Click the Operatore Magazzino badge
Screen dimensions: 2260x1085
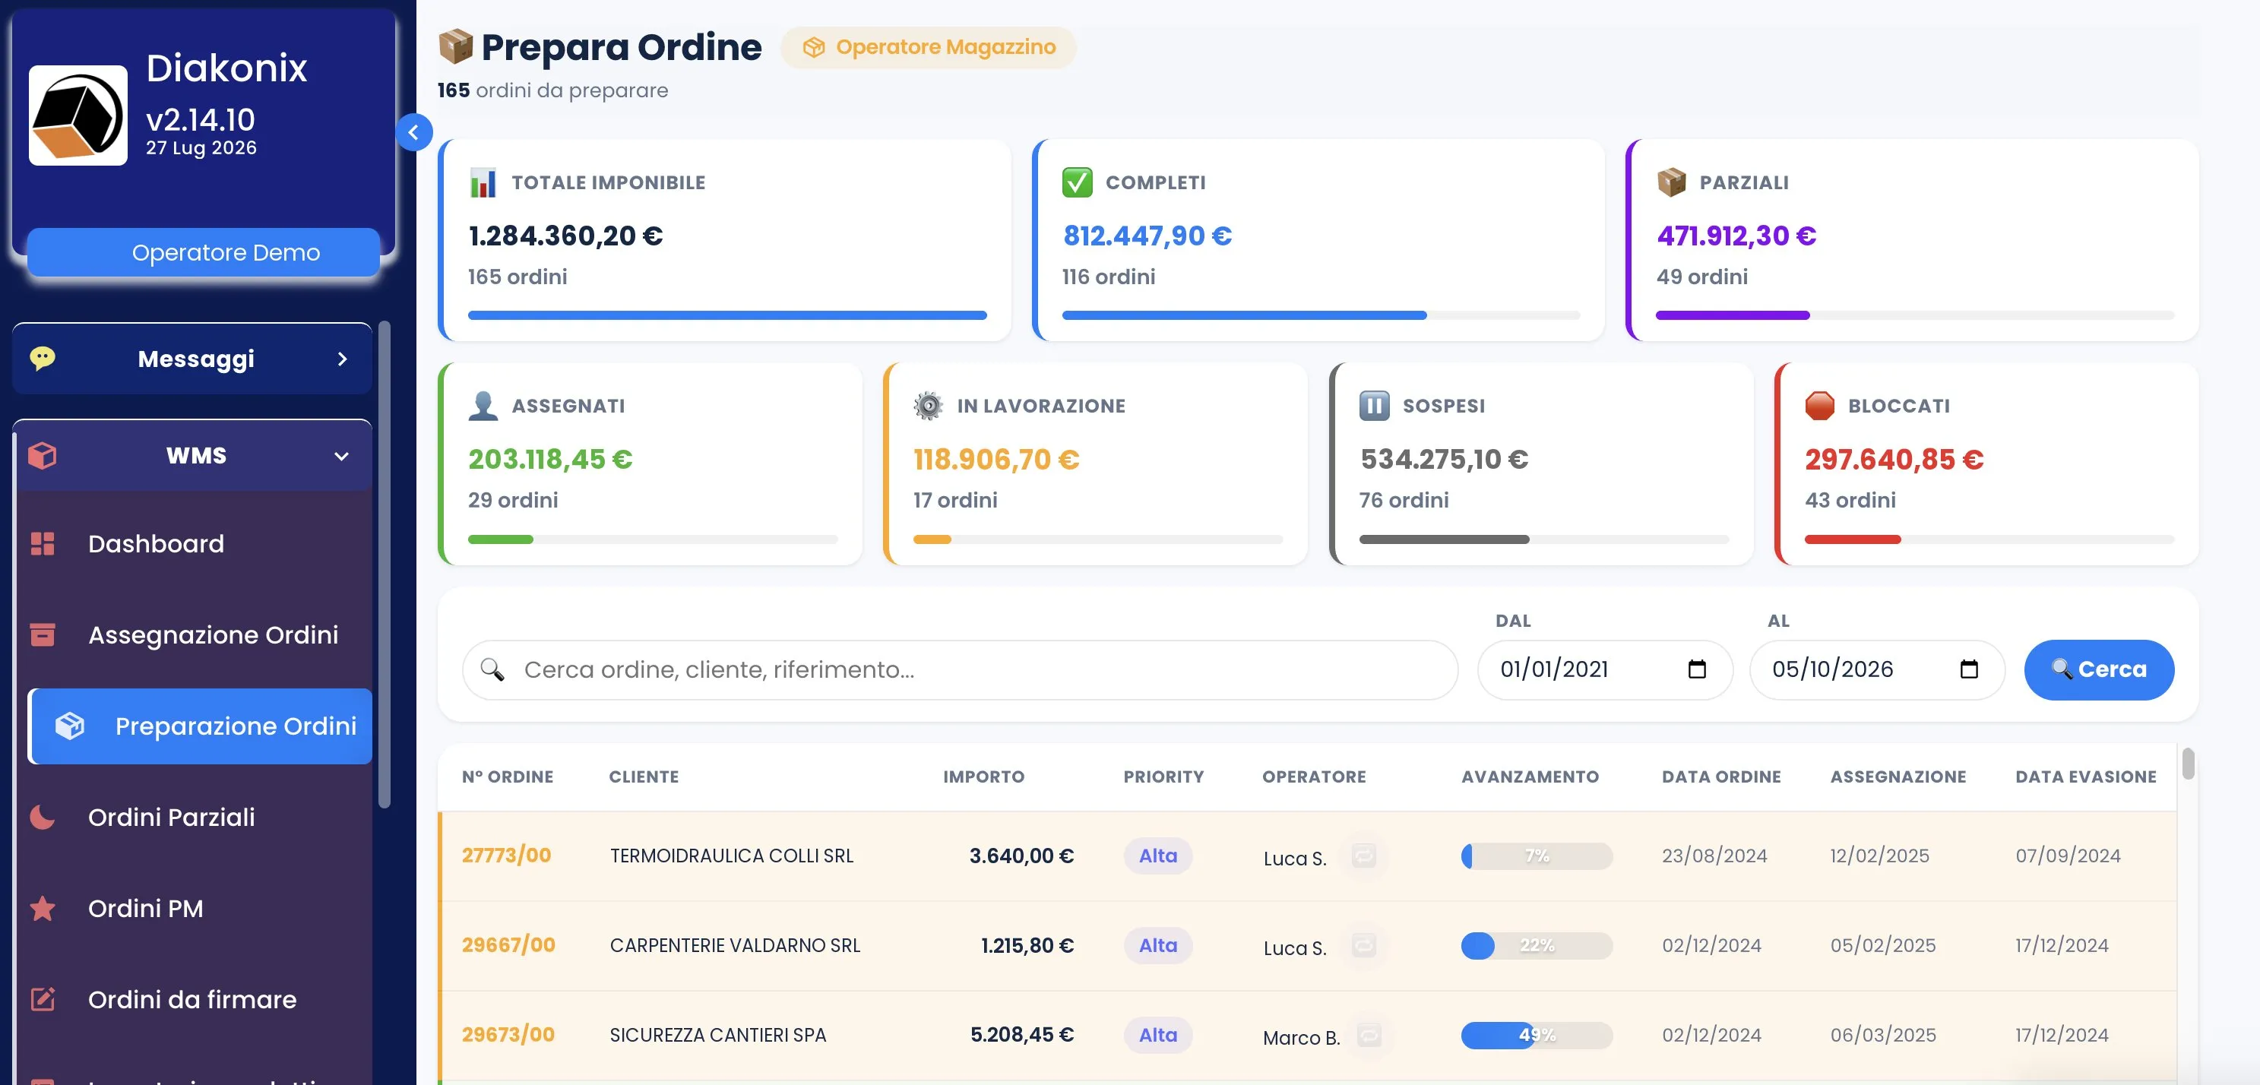point(928,47)
